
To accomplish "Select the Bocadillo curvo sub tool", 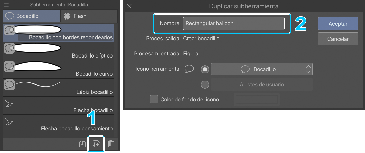I will pyautogui.click(x=58, y=69).
